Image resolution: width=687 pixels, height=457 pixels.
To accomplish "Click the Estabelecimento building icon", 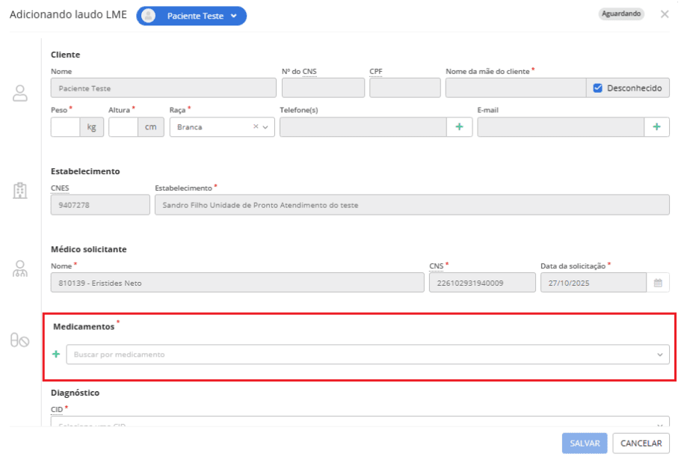I will tap(20, 191).
